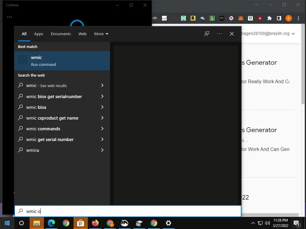Expand arrow for 'wmic get serial number'
Viewport: 306px width, 229px height.
click(x=102, y=139)
